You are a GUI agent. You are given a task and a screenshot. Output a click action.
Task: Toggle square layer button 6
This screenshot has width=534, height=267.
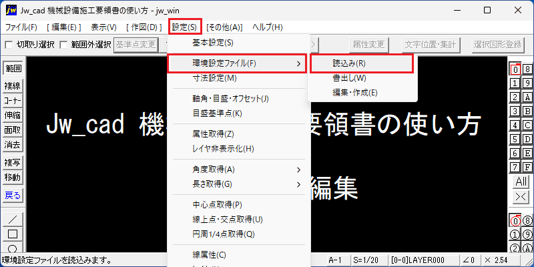point(515,153)
